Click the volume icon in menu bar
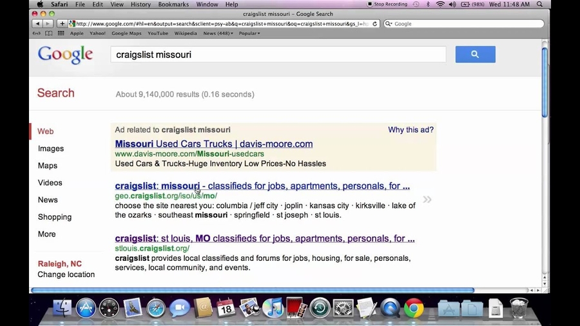Viewport: 580px width, 326px height. [452, 5]
